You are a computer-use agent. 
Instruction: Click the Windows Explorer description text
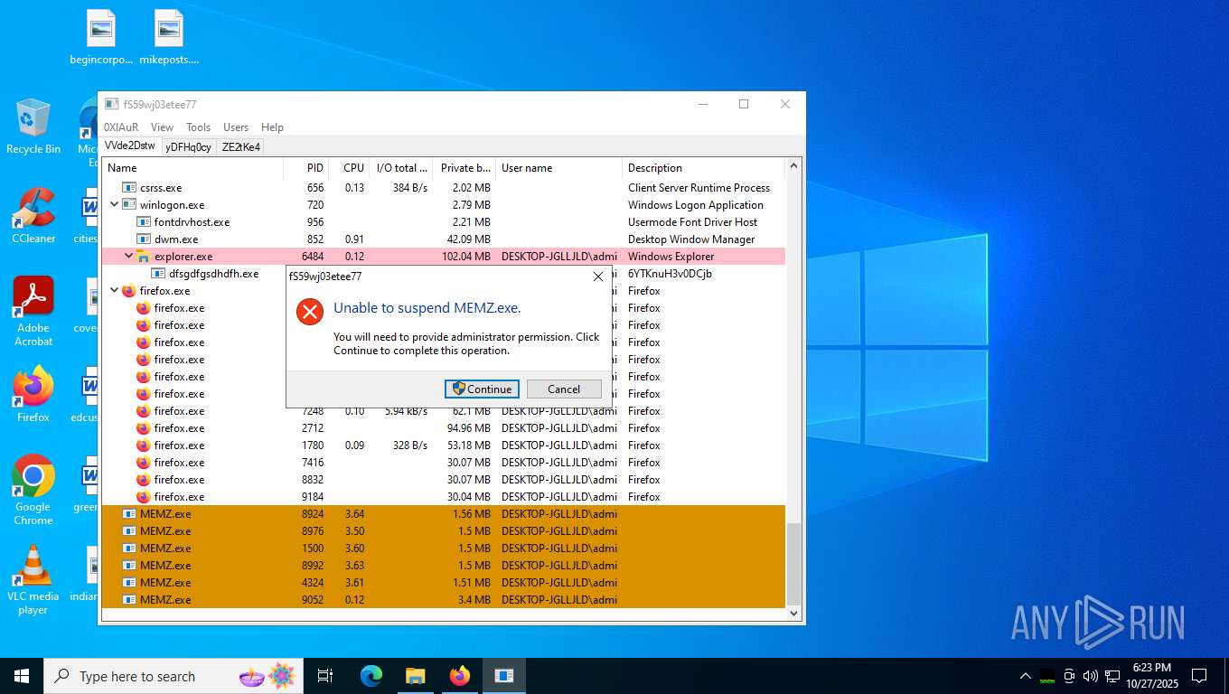pos(671,257)
